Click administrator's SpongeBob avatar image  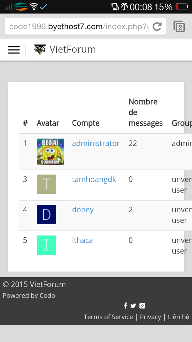point(50,152)
